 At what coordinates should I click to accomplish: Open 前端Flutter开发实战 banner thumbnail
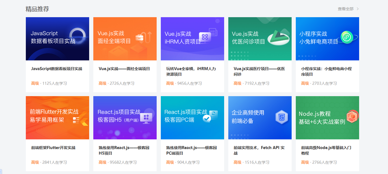[x=57, y=118]
